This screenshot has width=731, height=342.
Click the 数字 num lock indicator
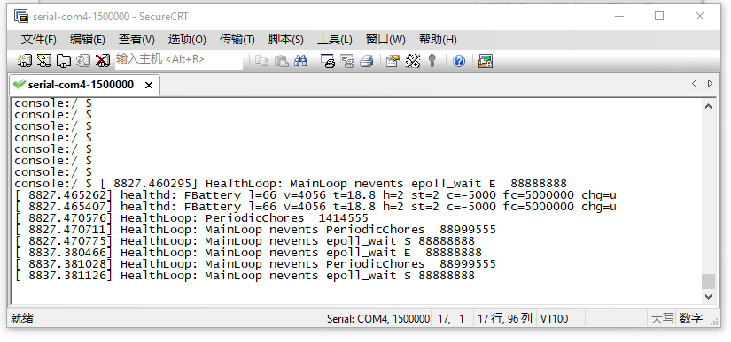(691, 318)
